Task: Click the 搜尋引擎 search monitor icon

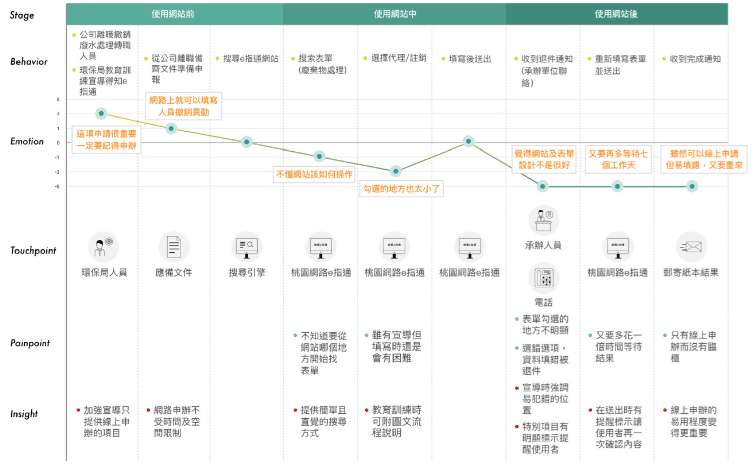Action: [246, 247]
